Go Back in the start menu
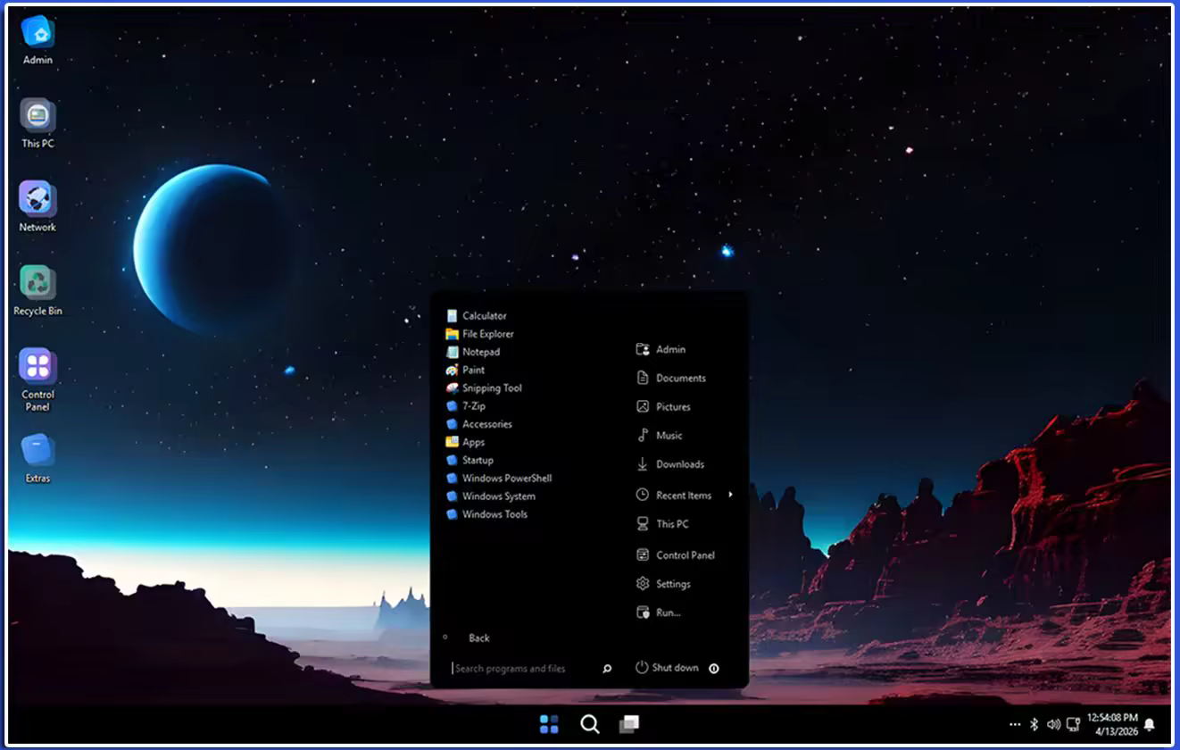Image resolution: width=1180 pixels, height=750 pixels. [x=478, y=638]
